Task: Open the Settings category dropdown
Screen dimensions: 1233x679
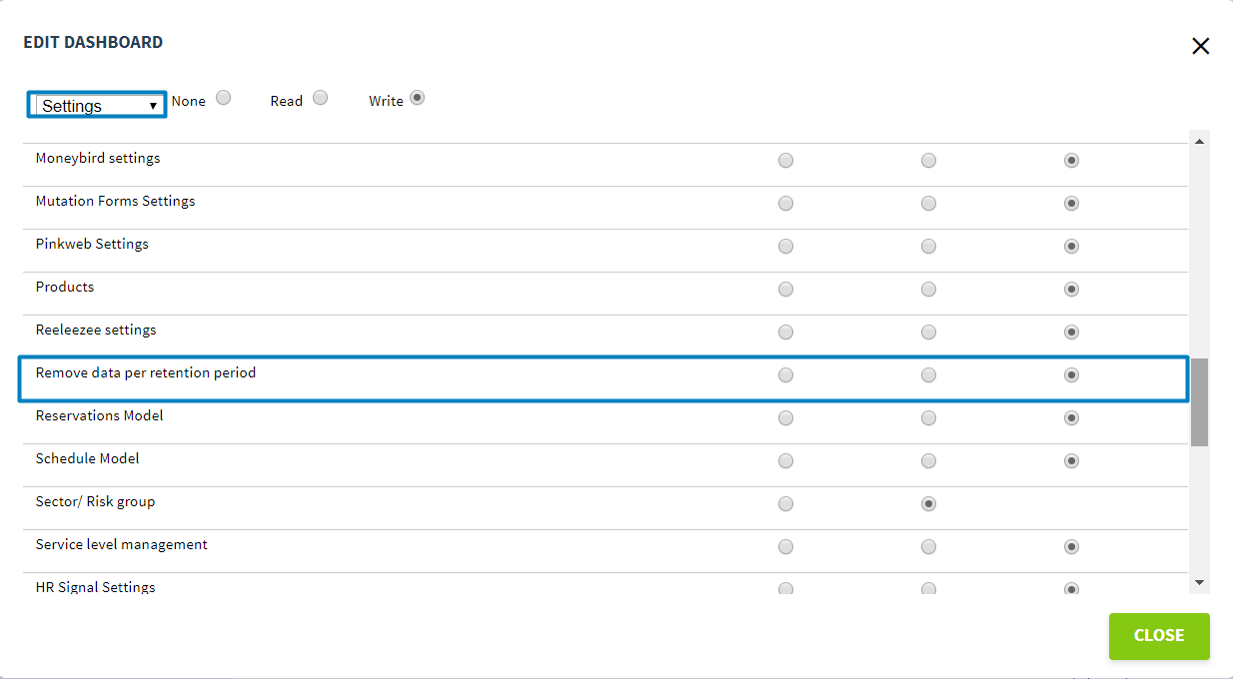Action: pyautogui.click(x=97, y=105)
